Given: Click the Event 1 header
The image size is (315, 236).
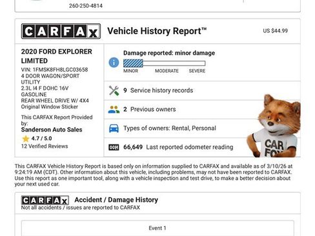Looking at the screenshot, I should 157,228.
